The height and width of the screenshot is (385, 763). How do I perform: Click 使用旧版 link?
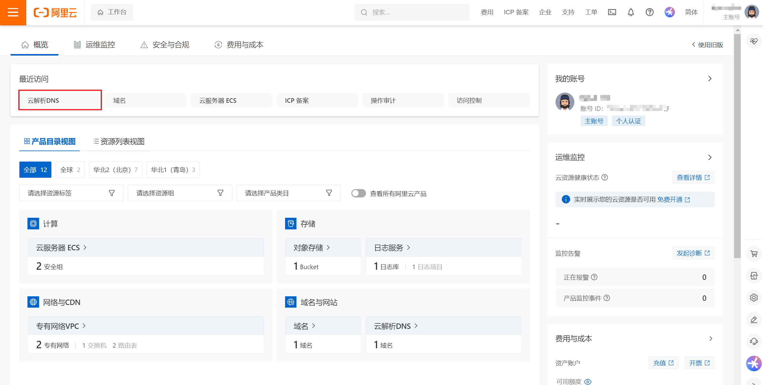click(x=707, y=45)
